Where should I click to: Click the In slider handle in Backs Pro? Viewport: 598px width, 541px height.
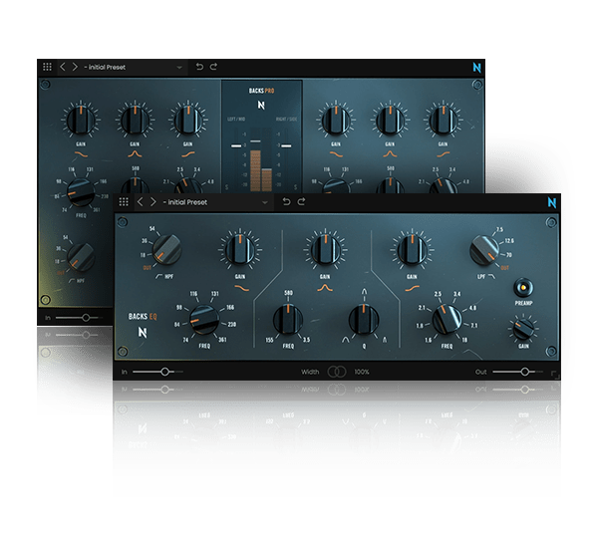(86, 317)
